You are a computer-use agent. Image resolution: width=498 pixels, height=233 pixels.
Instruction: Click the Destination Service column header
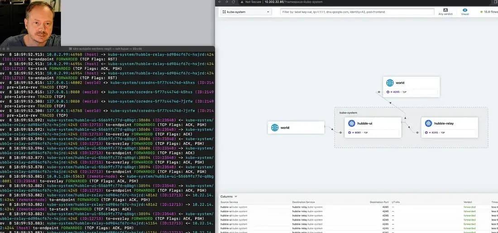tap(305, 202)
